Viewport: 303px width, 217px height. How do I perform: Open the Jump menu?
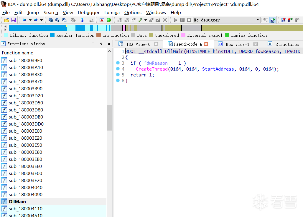click(x=33, y=13)
